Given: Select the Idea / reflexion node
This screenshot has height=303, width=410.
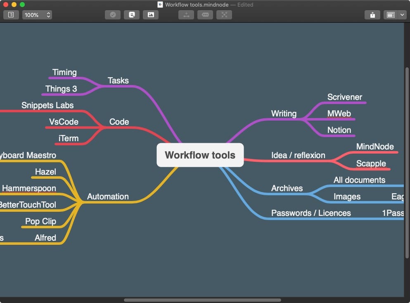Looking at the screenshot, I should [x=298, y=155].
